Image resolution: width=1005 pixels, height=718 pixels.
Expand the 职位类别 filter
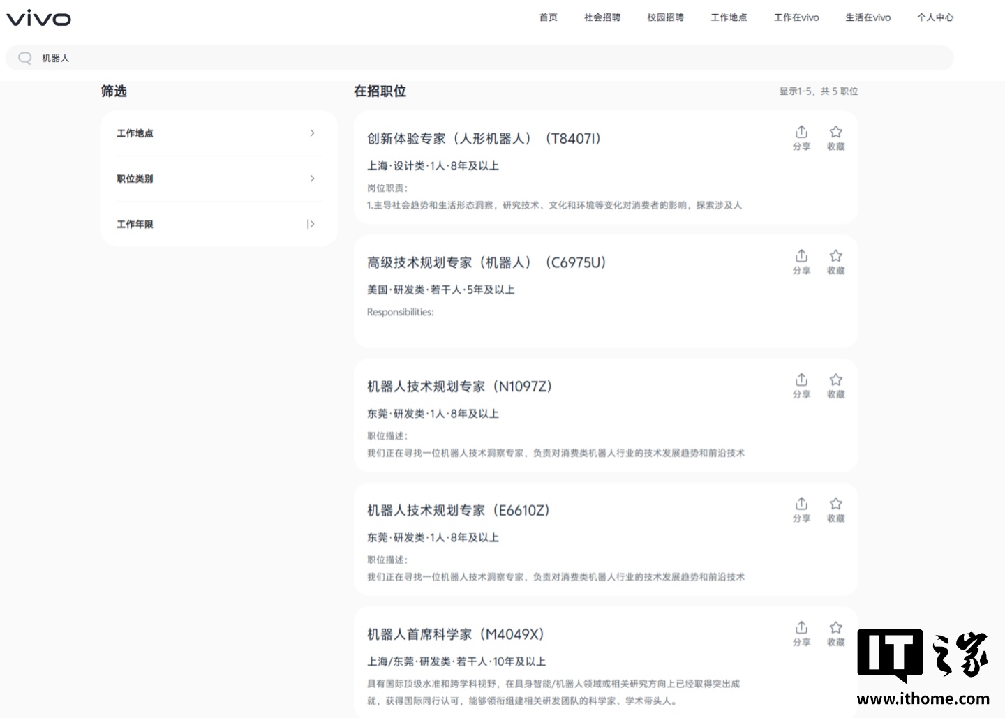point(219,179)
